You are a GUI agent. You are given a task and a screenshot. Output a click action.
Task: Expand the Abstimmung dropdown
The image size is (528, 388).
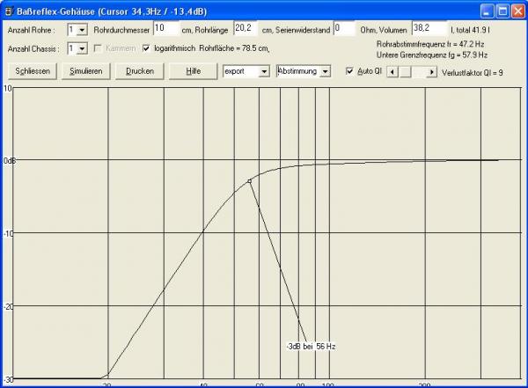[325, 71]
